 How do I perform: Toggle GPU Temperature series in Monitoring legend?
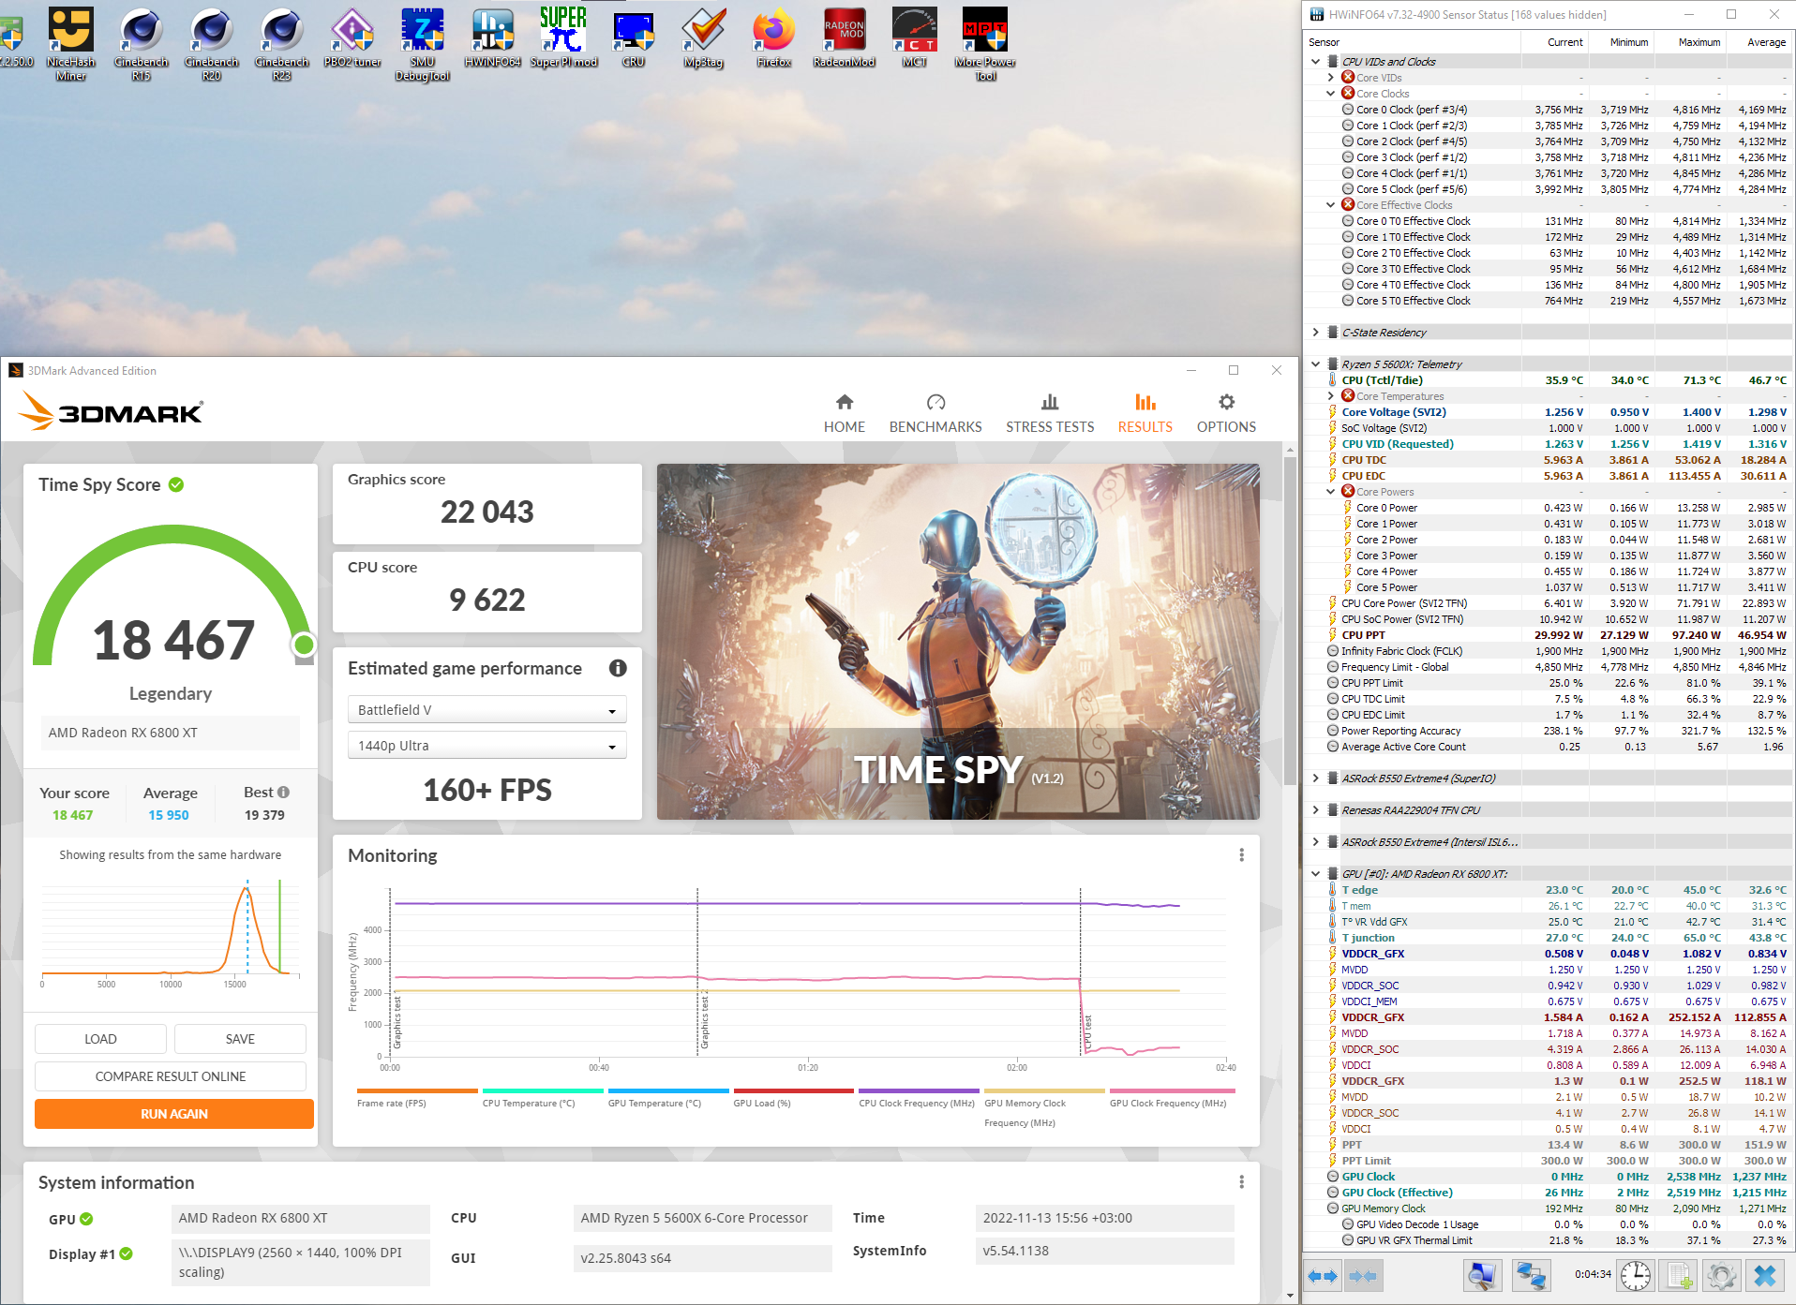[668, 1099]
